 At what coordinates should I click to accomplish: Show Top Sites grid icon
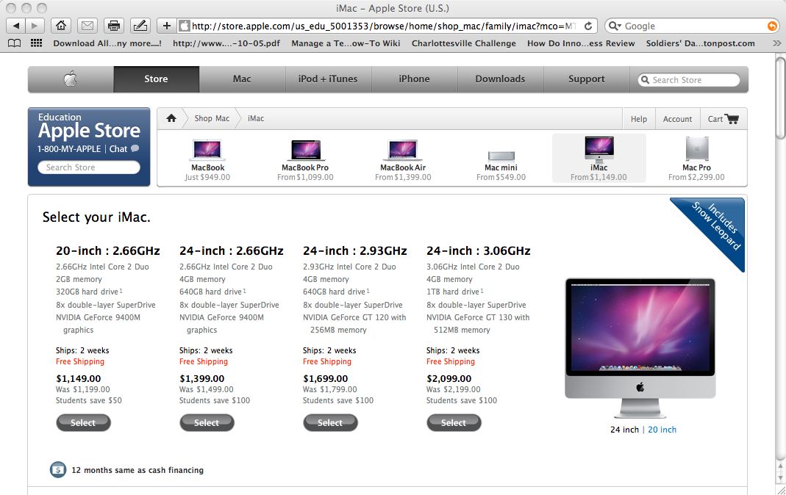36,43
